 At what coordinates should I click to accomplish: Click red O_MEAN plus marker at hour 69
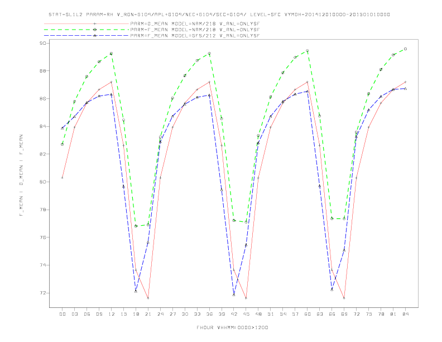pyautogui.click(x=344, y=298)
